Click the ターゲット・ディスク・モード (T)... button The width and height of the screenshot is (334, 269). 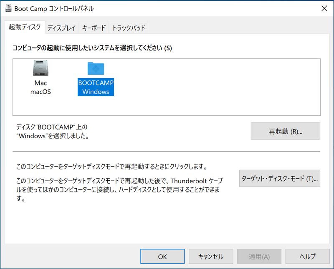(279, 179)
